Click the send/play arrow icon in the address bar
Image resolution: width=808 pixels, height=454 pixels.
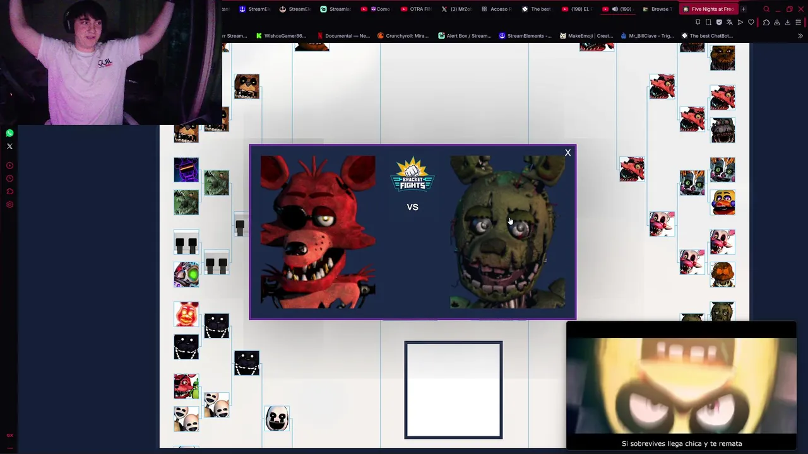pyautogui.click(x=740, y=22)
